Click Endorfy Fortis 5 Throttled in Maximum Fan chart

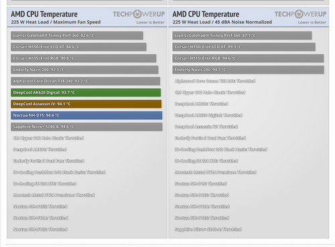pyautogui.click(x=49, y=161)
